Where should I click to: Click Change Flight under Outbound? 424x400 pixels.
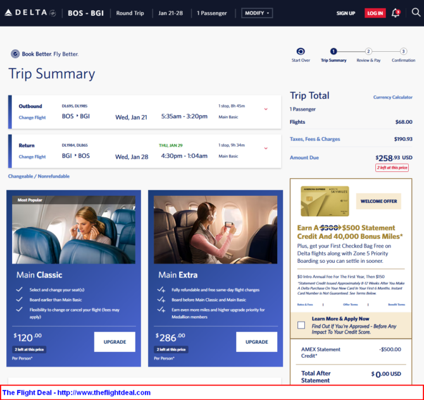pos(32,118)
